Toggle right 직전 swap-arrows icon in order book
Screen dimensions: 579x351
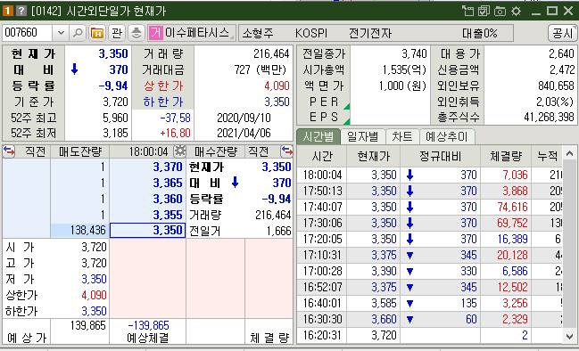286,151
